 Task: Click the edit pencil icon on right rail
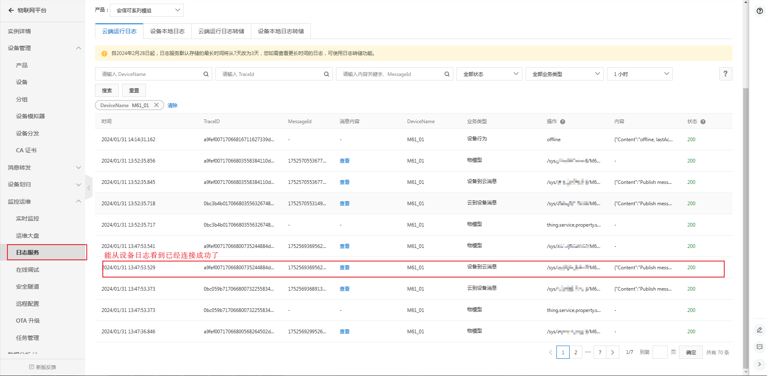[x=760, y=330]
